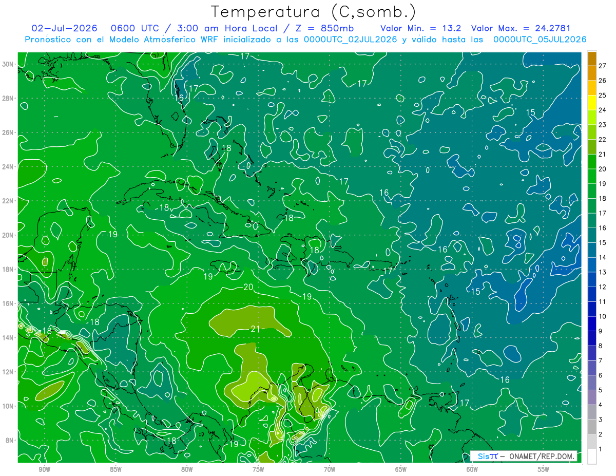616x476 pixels.
Task: Select the '8N' latitude axis label
Action: (x=10, y=440)
